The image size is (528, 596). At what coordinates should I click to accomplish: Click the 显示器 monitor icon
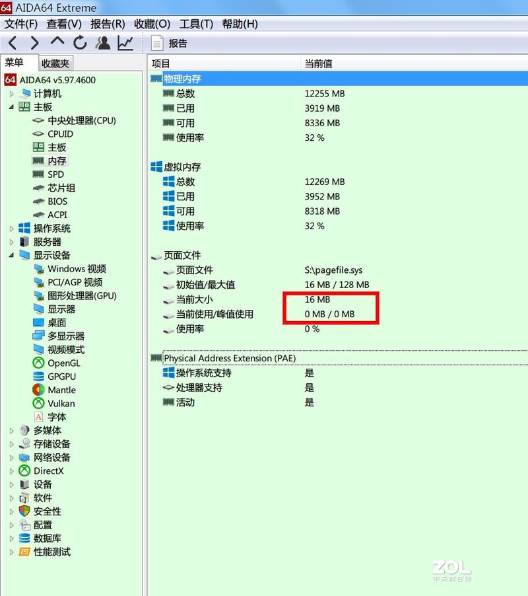[x=38, y=309]
